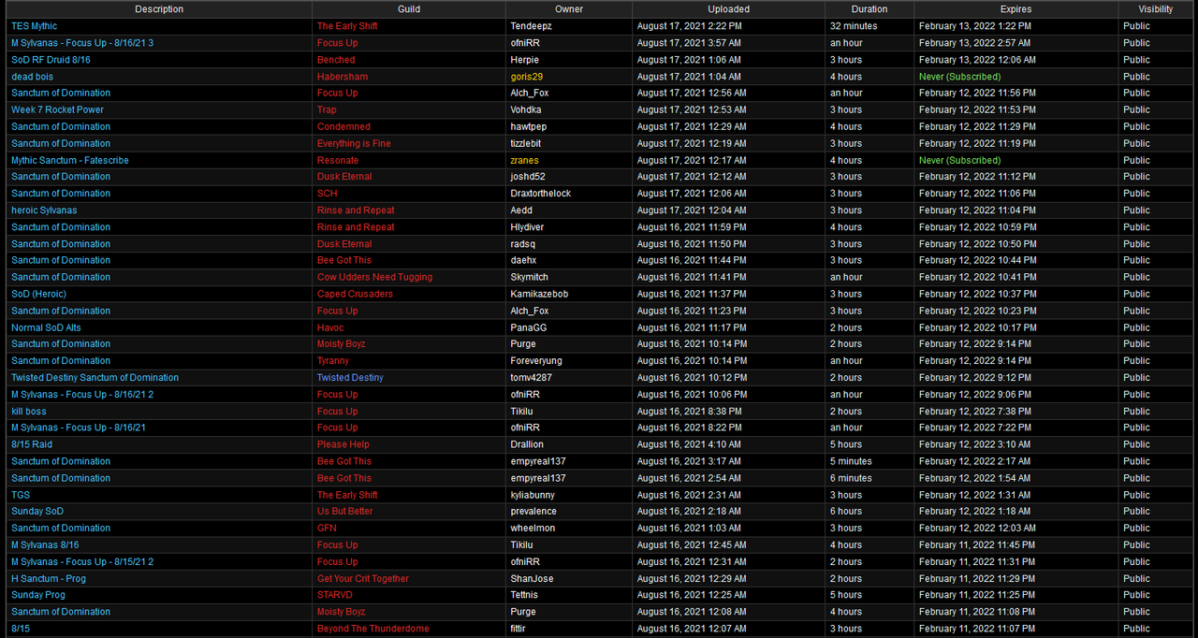Open M Sylvanas - Focus Up - 8/15/21 2 report
Viewport: 1198px width, 638px height.
pyautogui.click(x=82, y=561)
